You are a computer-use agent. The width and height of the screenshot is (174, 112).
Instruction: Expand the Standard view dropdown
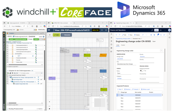tap(137, 39)
